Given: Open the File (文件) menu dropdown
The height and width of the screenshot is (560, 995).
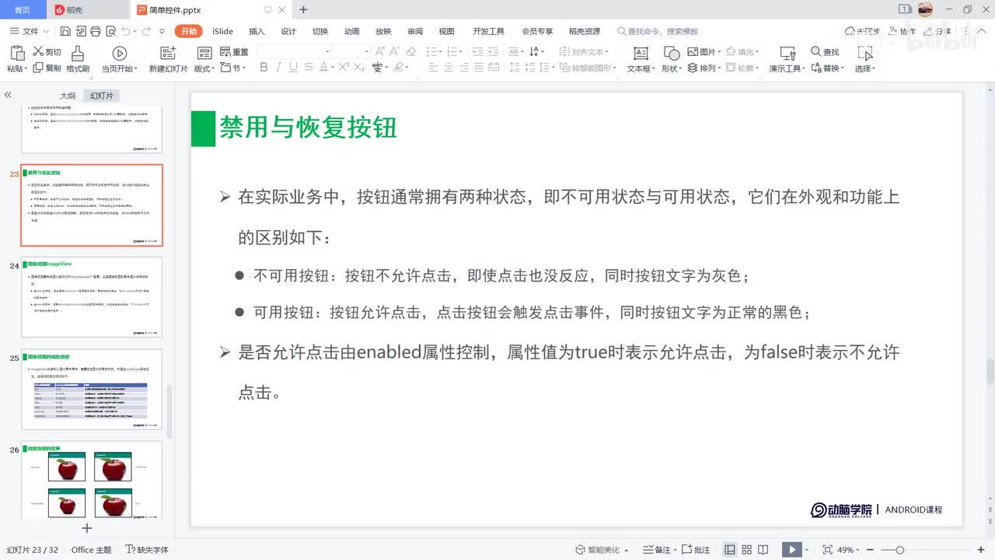Looking at the screenshot, I should (30, 31).
